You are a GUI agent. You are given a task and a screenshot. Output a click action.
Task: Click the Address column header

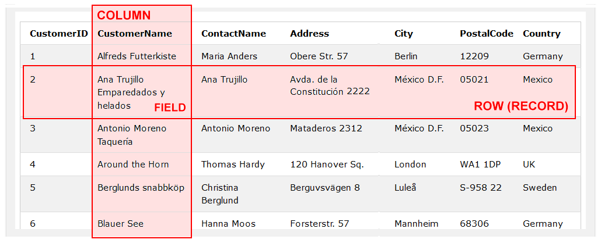(309, 34)
